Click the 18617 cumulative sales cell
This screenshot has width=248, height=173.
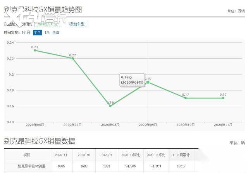(180, 166)
